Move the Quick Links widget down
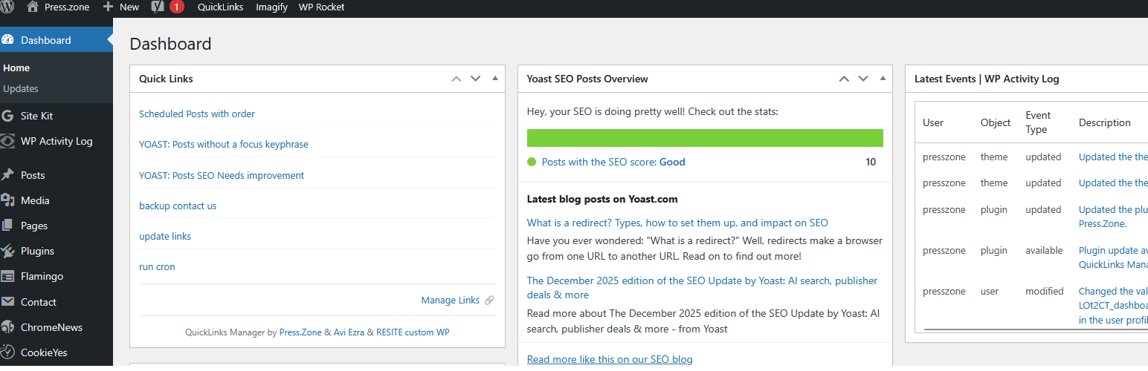Screen dimensions: 1148x371 coord(476,79)
